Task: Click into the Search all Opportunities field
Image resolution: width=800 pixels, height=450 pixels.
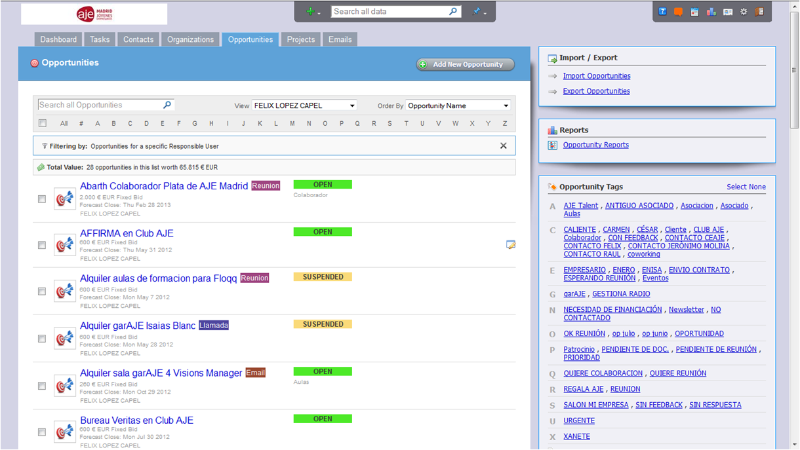Action: (x=98, y=105)
